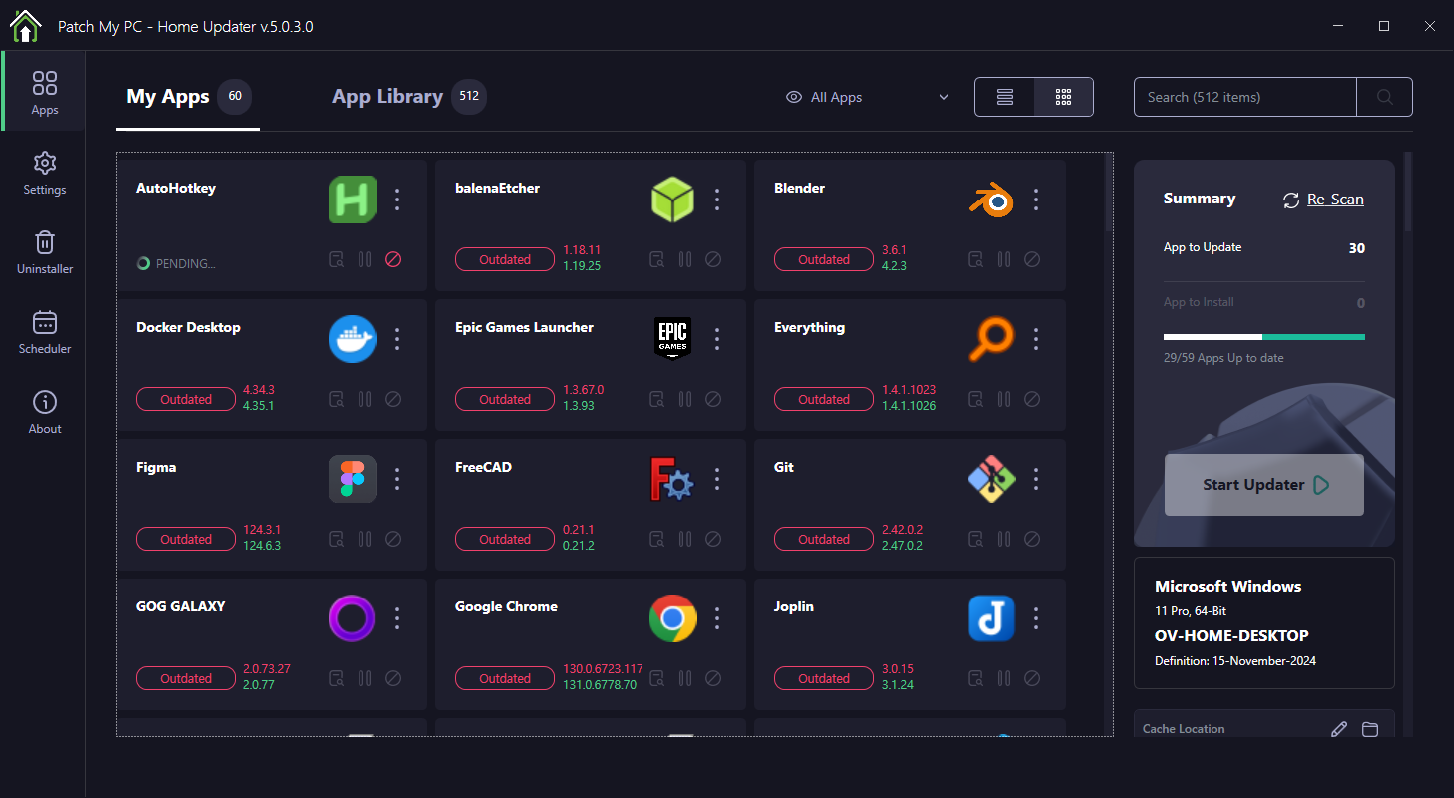
Task: Click the Docker whale logo
Action: coord(353,339)
